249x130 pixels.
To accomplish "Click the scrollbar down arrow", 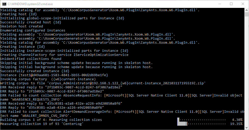I will tap(246, 127).
